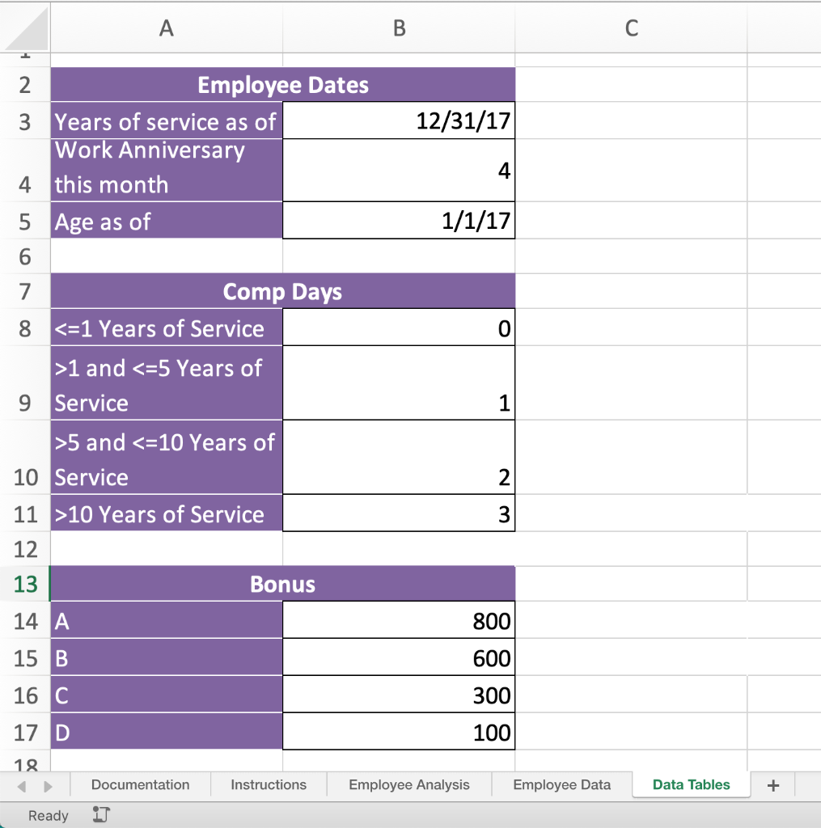Viewport: 821px width, 828px height.
Task: Select the cell showing 3 comp days
Action: [398, 513]
